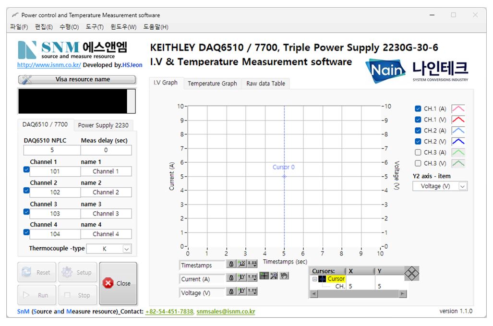Enable the CH.3 (A) plot checkbox
The width and height of the screenshot is (493, 326).
(x=418, y=153)
